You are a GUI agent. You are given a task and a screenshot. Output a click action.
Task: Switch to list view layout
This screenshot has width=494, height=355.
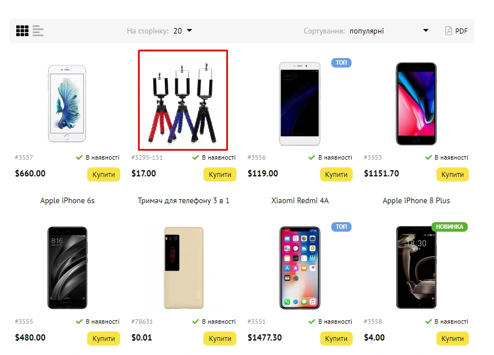[x=38, y=31]
